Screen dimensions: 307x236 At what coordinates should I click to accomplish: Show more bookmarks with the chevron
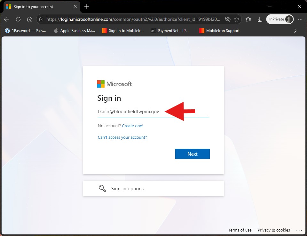click(x=295, y=31)
